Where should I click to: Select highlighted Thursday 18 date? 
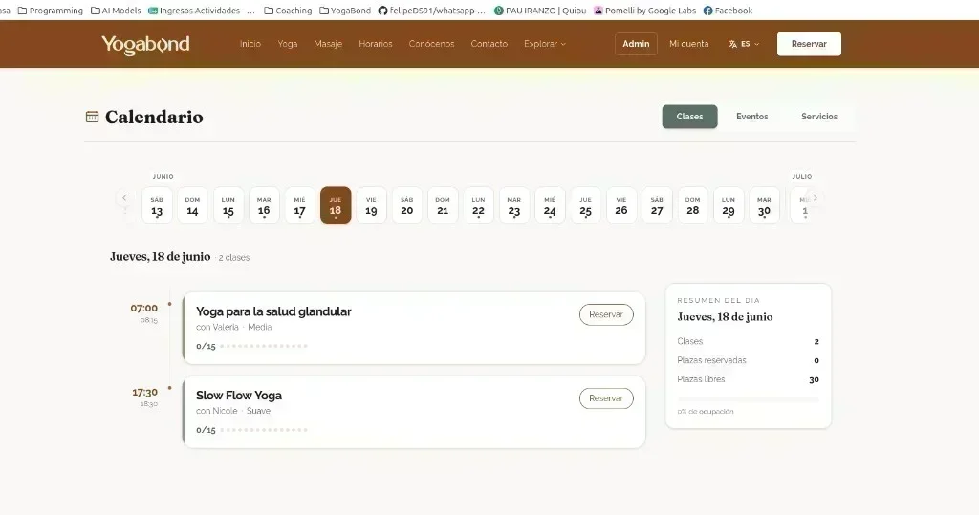[x=336, y=205]
